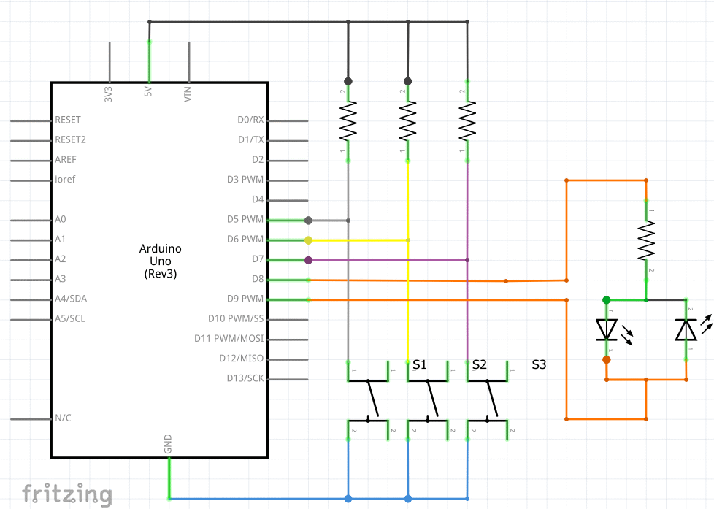This screenshot has height=509, width=714.
Task: Click the green junction dot above the left LED
Action: tap(607, 300)
